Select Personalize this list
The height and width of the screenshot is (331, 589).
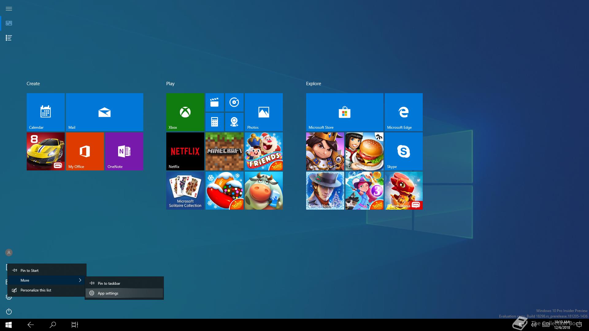tap(47, 290)
